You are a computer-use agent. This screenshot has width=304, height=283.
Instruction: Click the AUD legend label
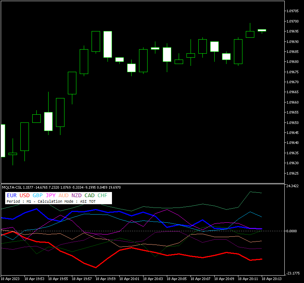point(64,195)
